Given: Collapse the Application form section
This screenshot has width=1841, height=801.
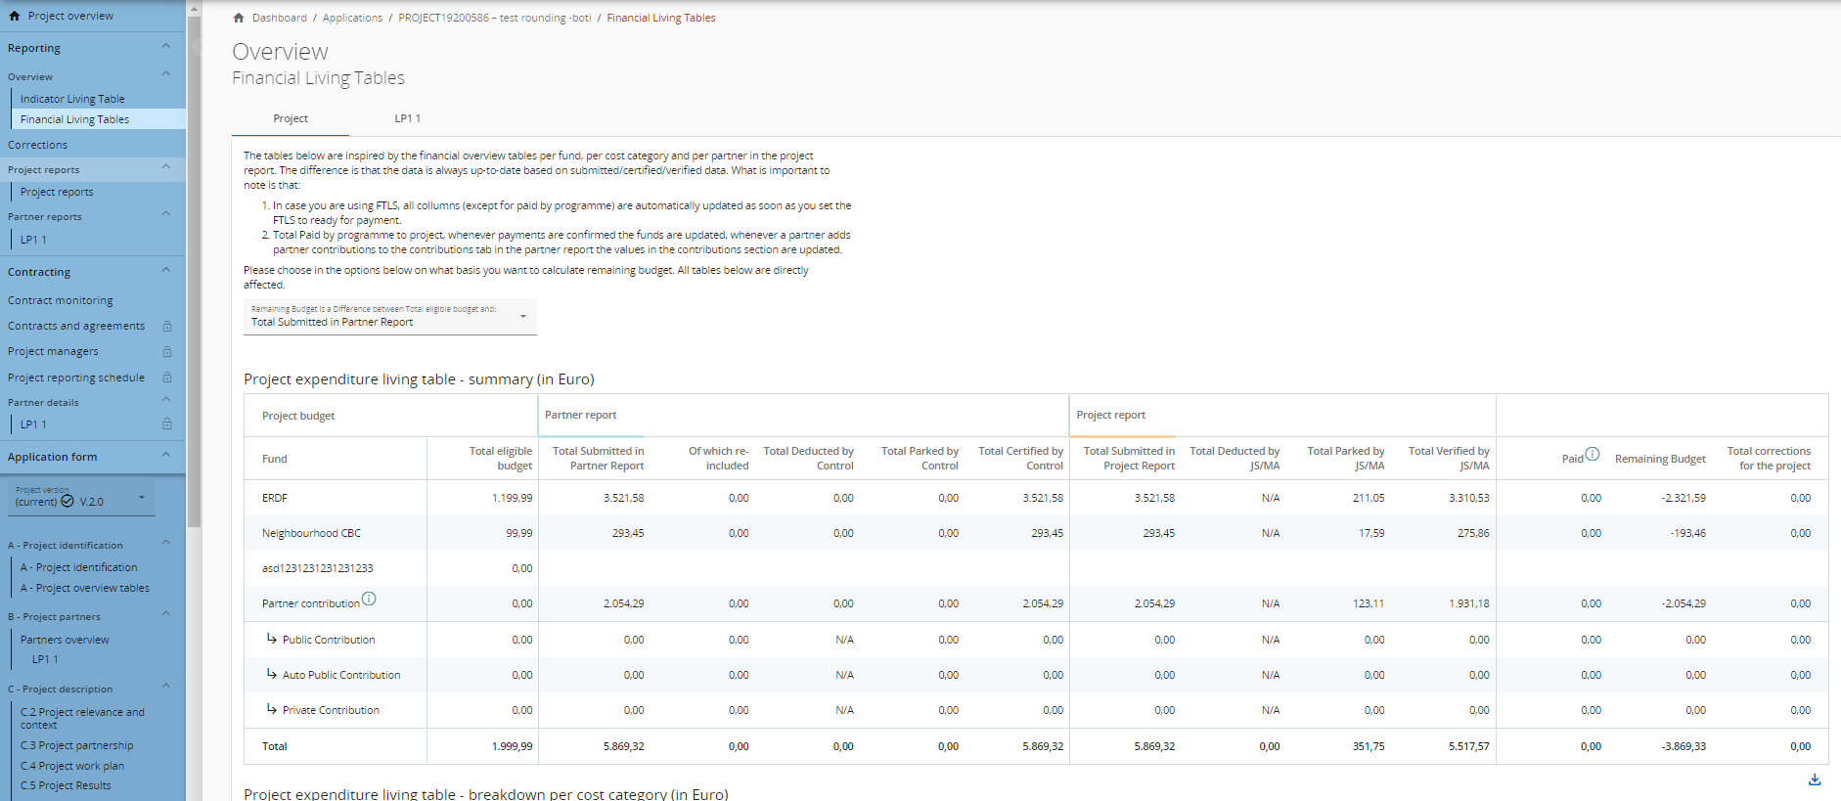Looking at the screenshot, I should [x=165, y=456].
